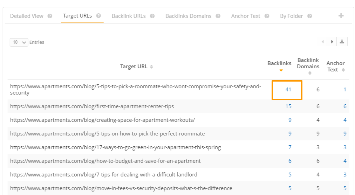355x195 pixels.
Task: Select the Target URLs tab
Action: tap(77, 16)
